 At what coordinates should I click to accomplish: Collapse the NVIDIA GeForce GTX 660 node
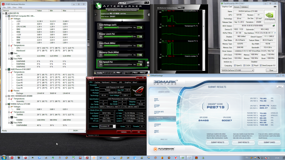pyautogui.click(x=6, y=104)
